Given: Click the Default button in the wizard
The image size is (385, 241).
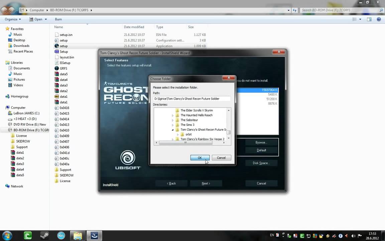Looking at the screenshot, I should coord(261,150).
